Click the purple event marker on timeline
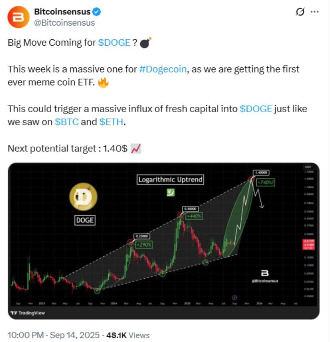The height and width of the screenshot is (342, 330). pyautogui.click(x=234, y=298)
